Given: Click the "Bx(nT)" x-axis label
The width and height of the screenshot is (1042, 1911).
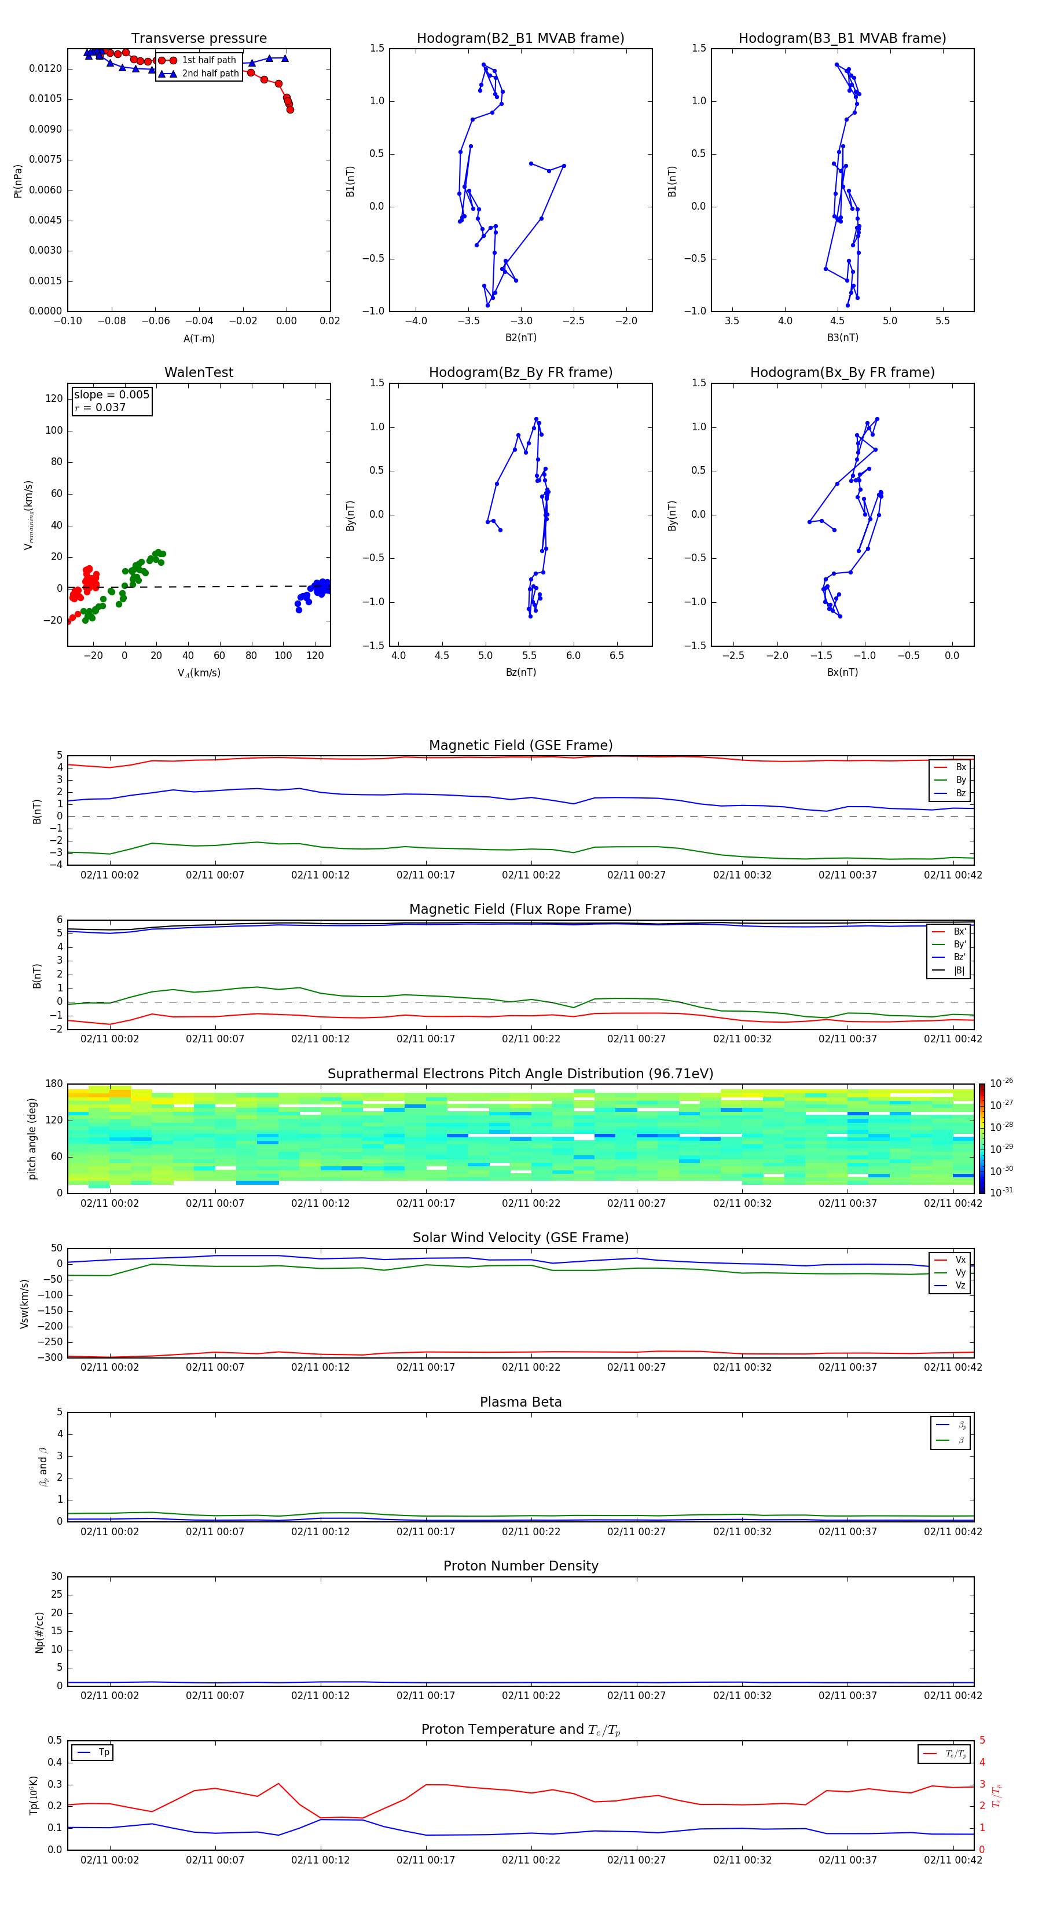Looking at the screenshot, I should click(842, 672).
